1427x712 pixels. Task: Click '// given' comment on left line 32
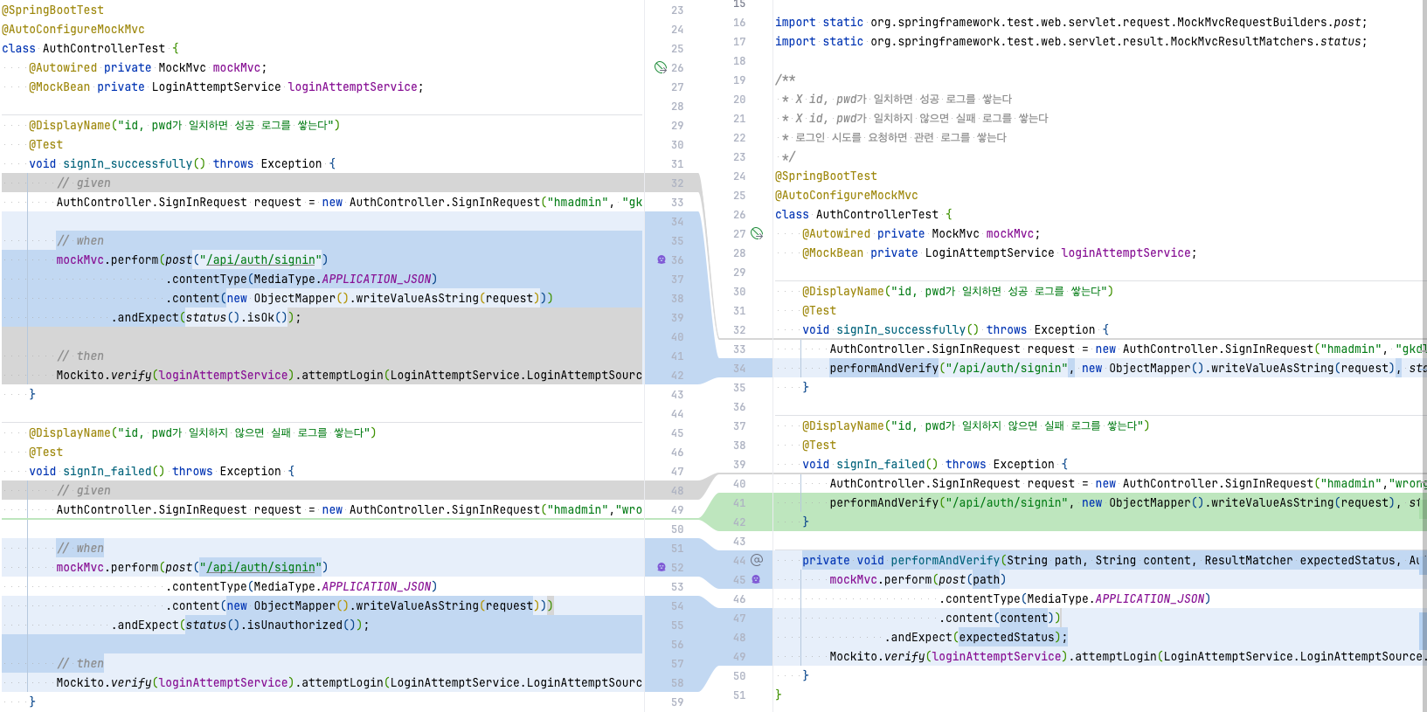(84, 183)
